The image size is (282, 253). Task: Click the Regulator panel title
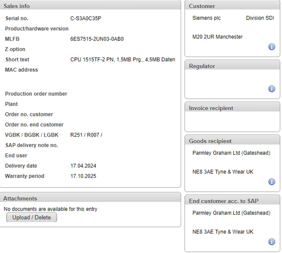tap(202, 66)
